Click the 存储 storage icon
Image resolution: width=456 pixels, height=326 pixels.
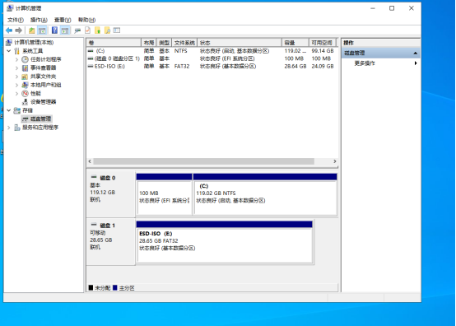tap(17, 110)
